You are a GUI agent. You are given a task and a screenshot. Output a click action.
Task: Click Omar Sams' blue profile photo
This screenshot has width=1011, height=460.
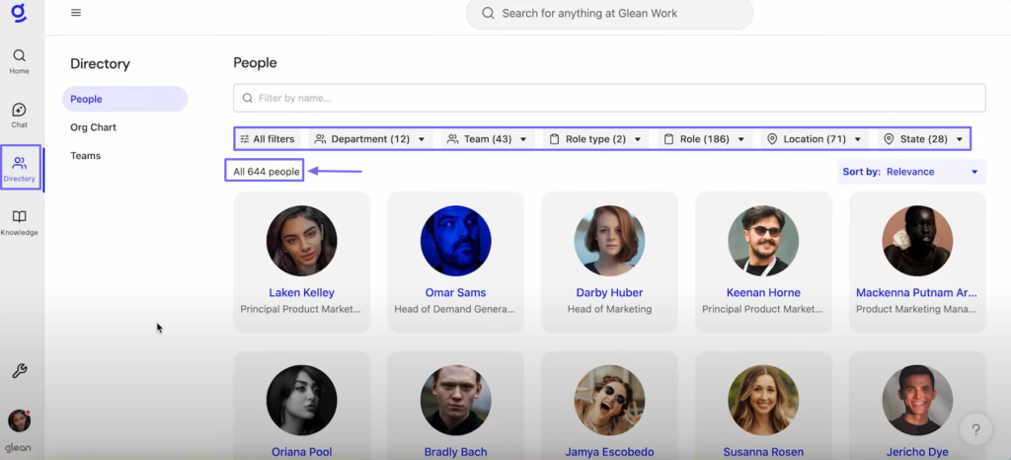pyautogui.click(x=455, y=241)
